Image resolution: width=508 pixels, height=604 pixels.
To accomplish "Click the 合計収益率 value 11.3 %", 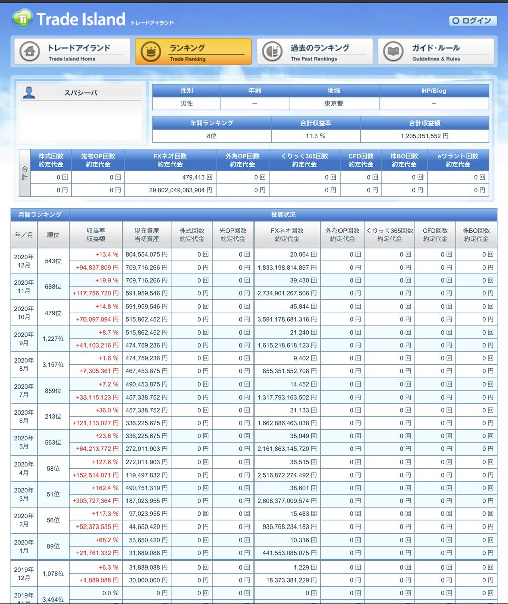I will coord(316,136).
